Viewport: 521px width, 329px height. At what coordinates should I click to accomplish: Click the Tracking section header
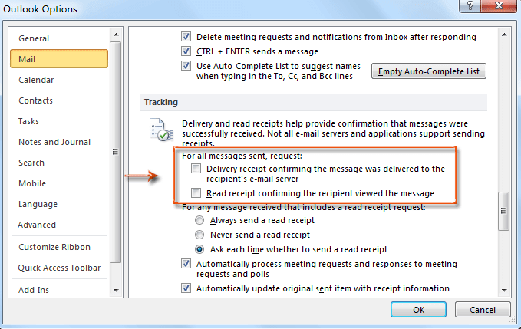tap(313, 102)
